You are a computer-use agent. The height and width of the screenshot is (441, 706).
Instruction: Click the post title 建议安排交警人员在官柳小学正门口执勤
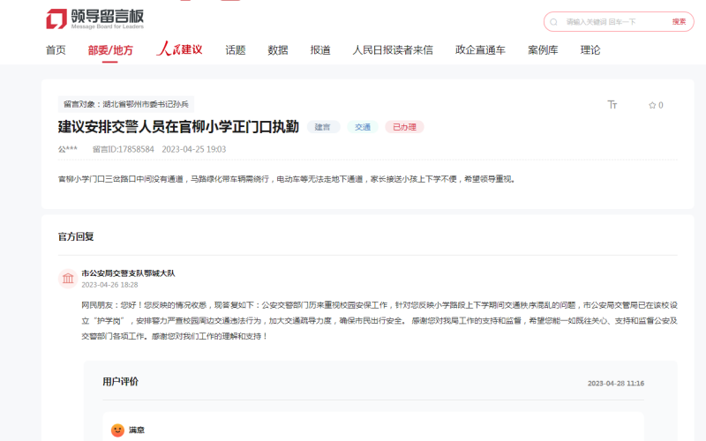coord(178,127)
